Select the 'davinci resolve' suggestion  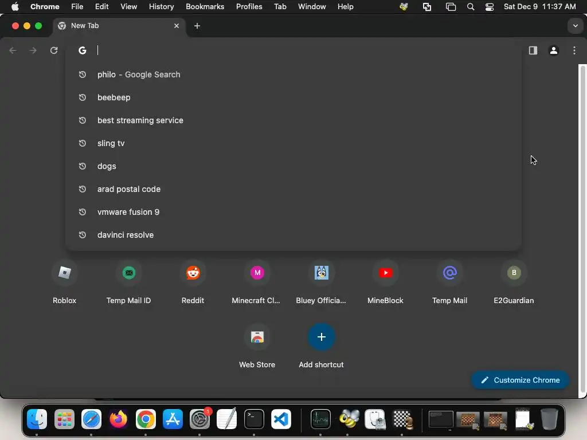click(x=293, y=235)
